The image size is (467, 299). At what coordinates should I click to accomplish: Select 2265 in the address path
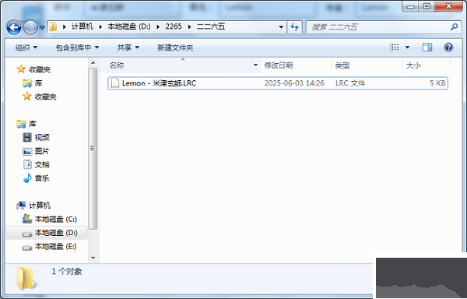pos(174,26)
